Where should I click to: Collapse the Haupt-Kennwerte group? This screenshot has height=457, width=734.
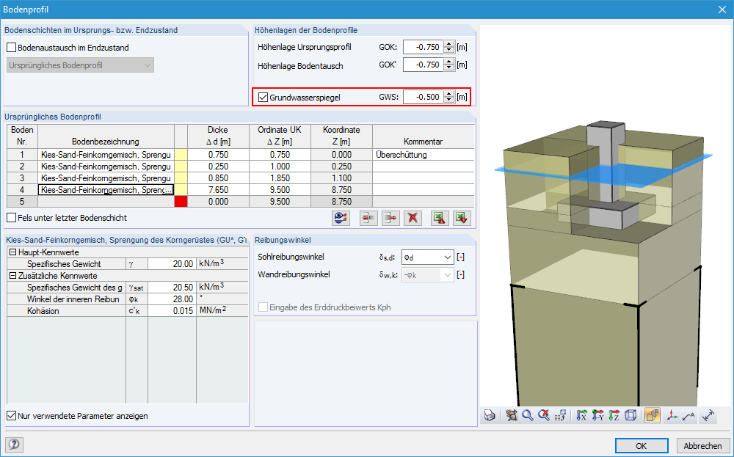point(12,252)
